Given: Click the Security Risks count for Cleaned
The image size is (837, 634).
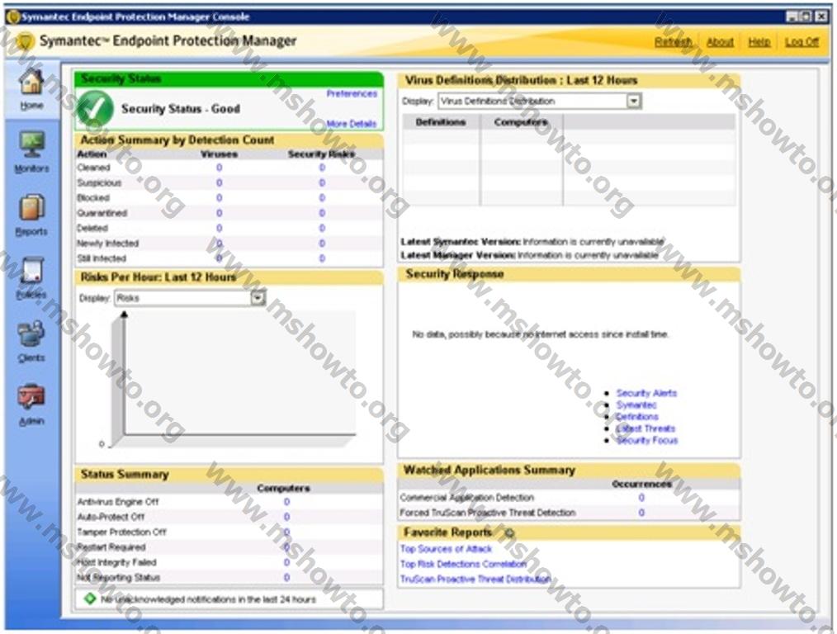Looking at the screenshot, I should 322,168.
